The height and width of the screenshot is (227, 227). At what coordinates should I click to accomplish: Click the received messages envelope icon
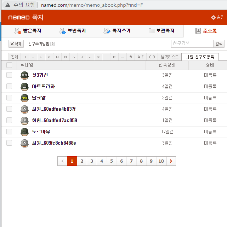(18, 31)
